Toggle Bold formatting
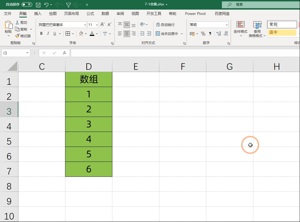300x222 pixels. (41, 34)
